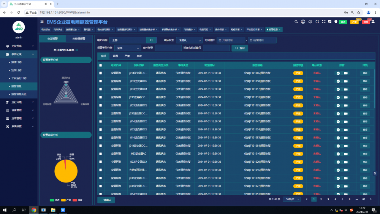Enter fullscreen using the expand icon
This screenshot has width=380, height=214.
[x=323, y=22]
